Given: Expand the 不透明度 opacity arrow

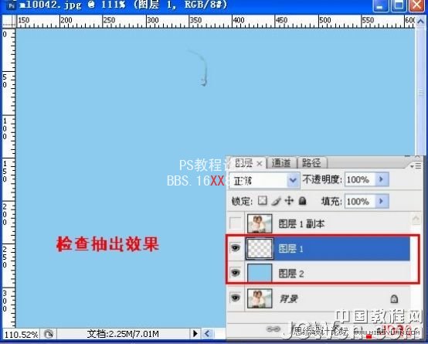Looking at the screenshot, I should [x=382, y=179].
